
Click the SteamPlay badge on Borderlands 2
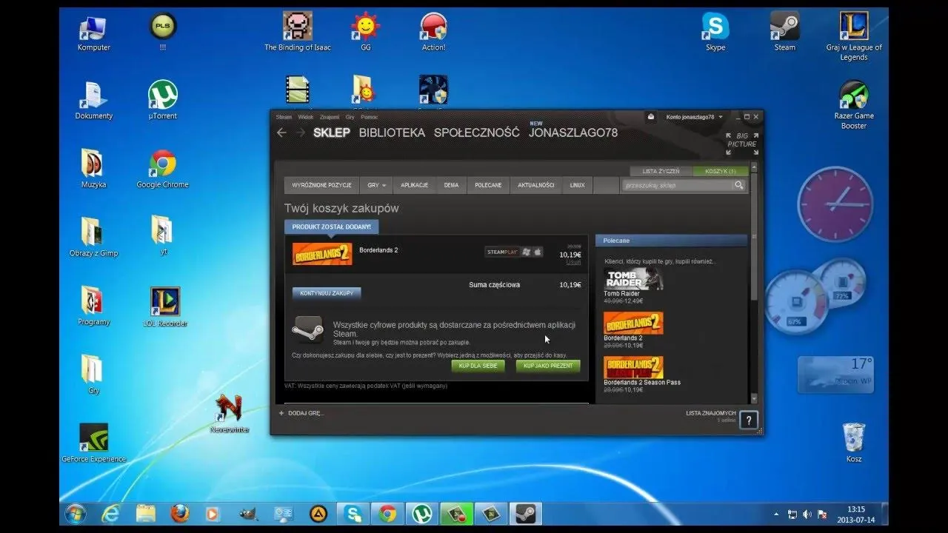[x=514, y=252]
